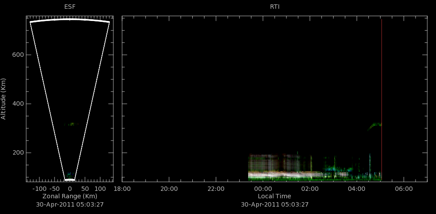This screenshot has width=436, height=214.
Task: Click the bright white echo band in RTI
Action: point(284,175)
